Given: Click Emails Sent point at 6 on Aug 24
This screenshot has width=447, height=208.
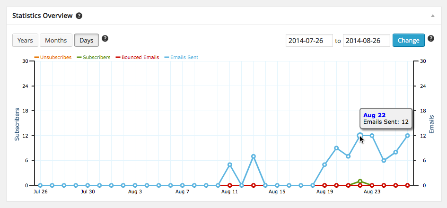Looking at the screenshot, I should pos(384,160).
